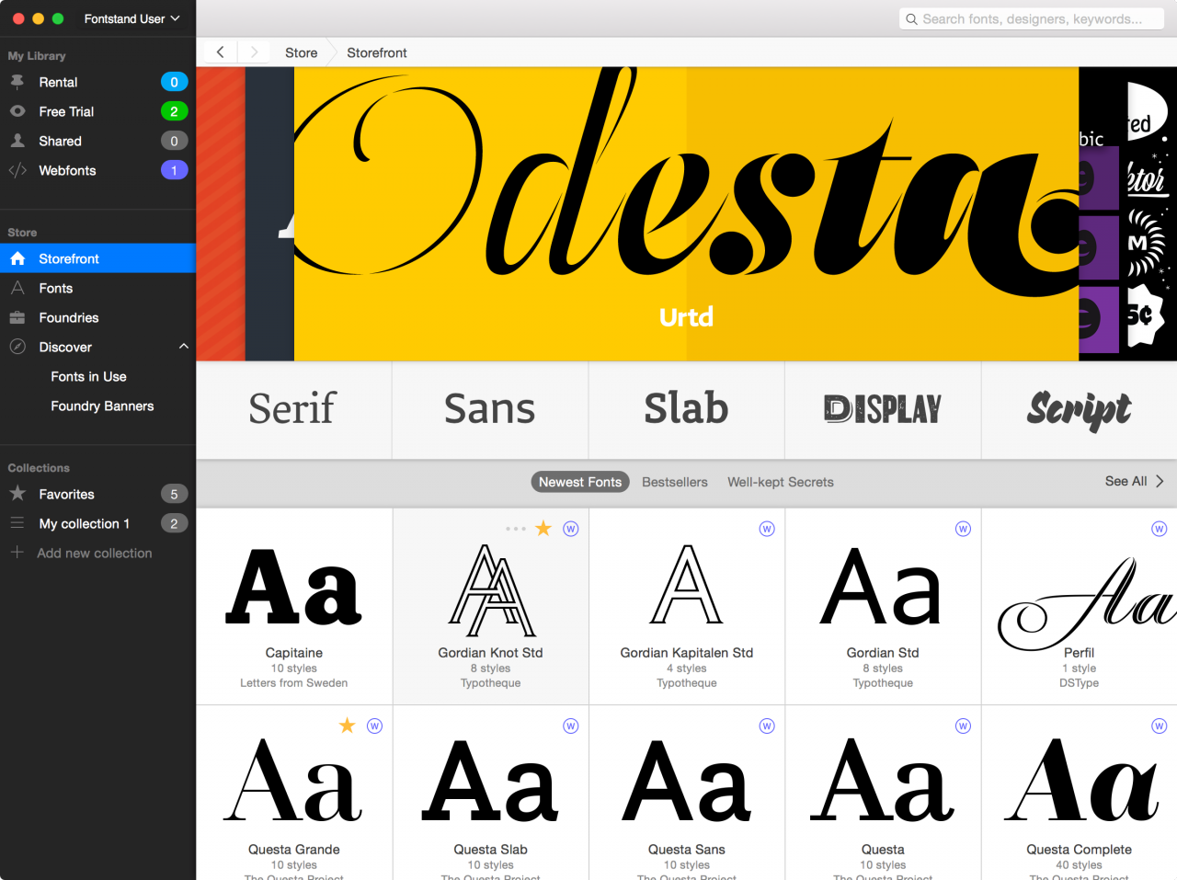Browse the Script font category
Screen dimensions: 1177x880
(1079, 410)
